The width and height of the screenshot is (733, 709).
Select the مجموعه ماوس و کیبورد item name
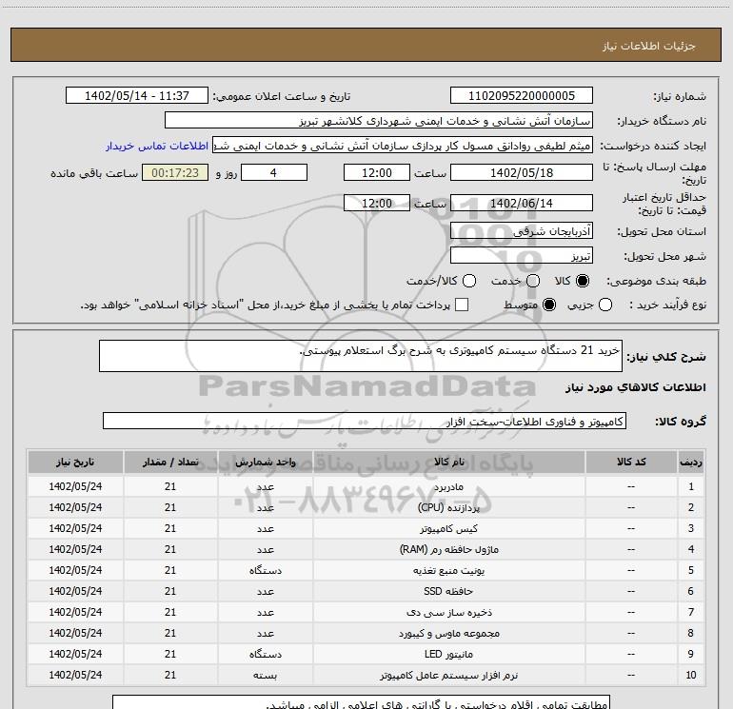coord(448,633)
